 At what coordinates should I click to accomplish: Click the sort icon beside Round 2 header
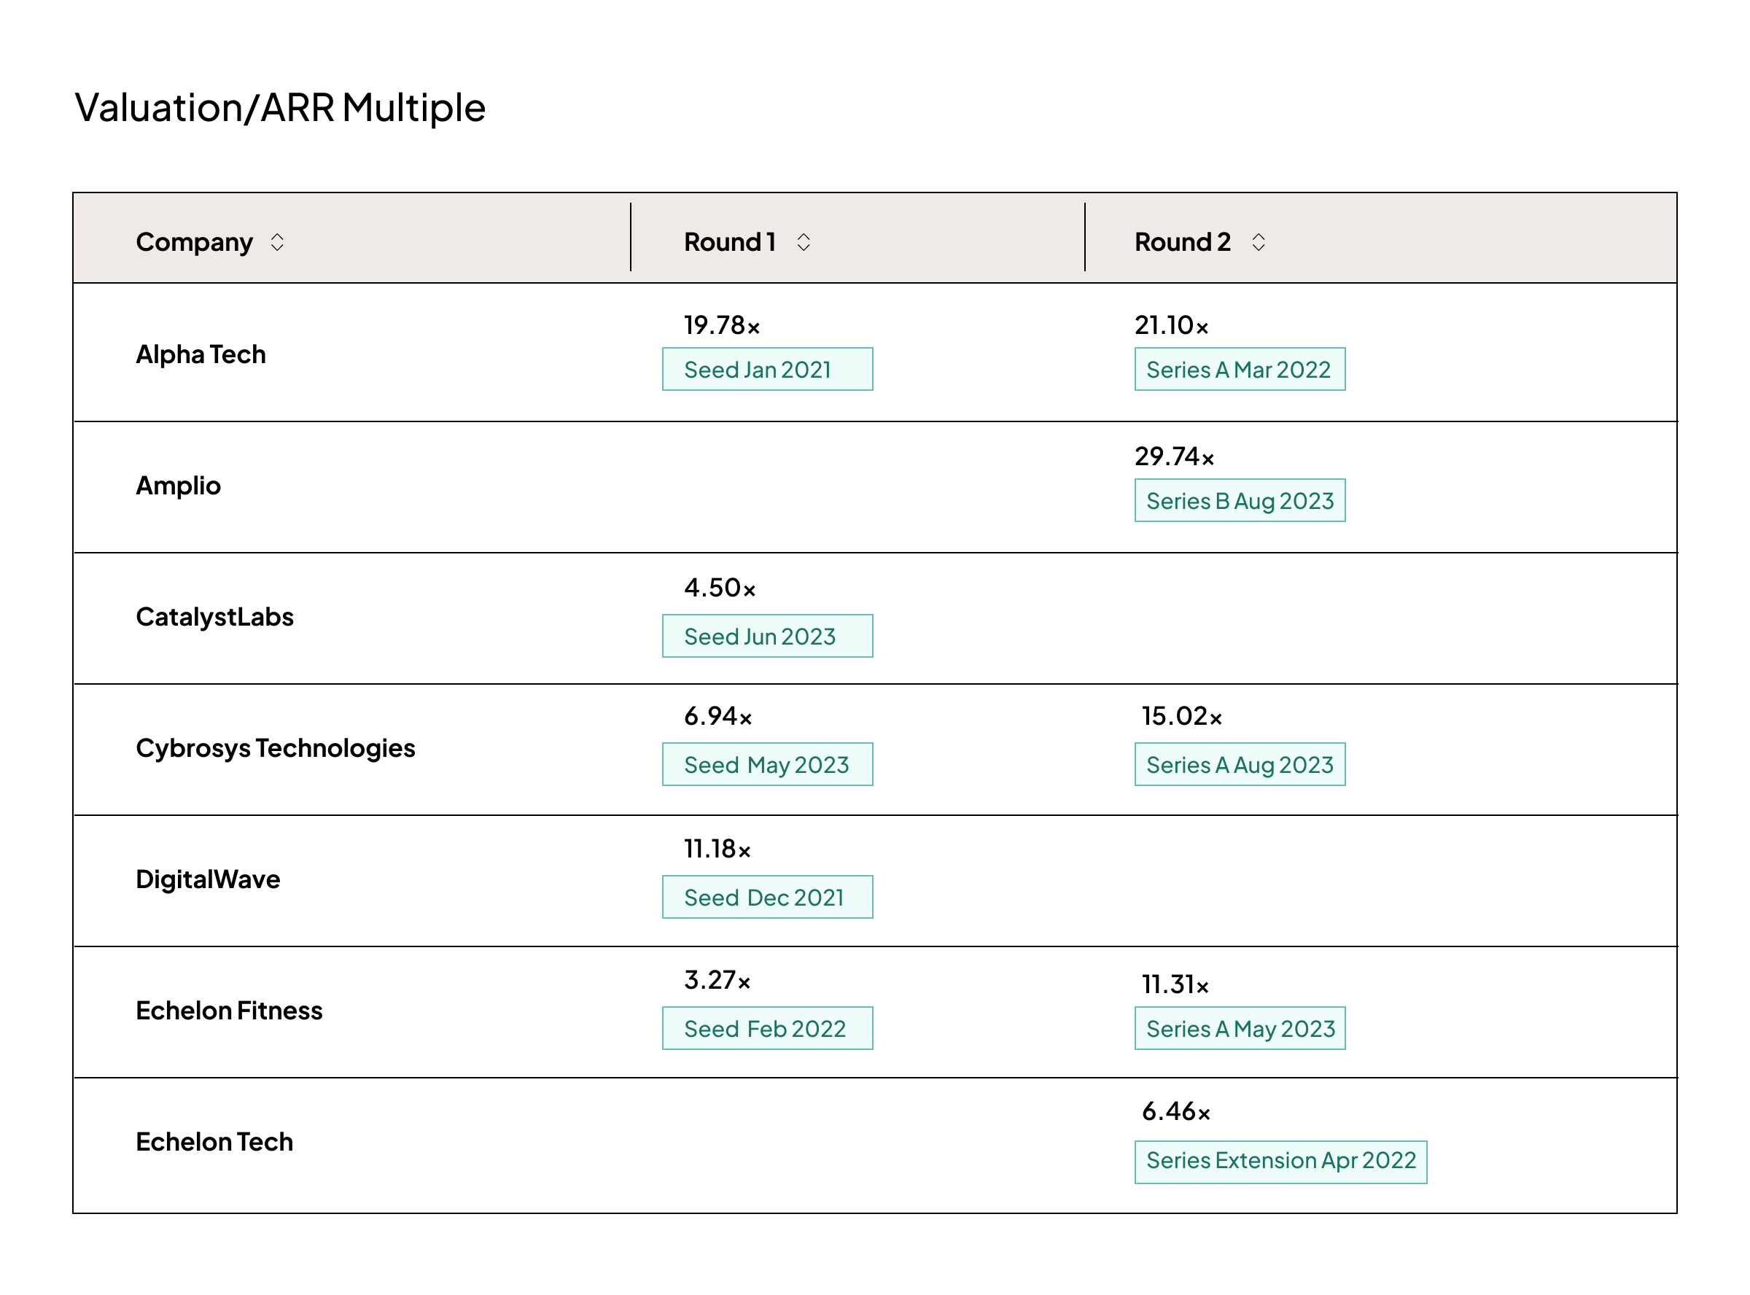[1258, 243]
